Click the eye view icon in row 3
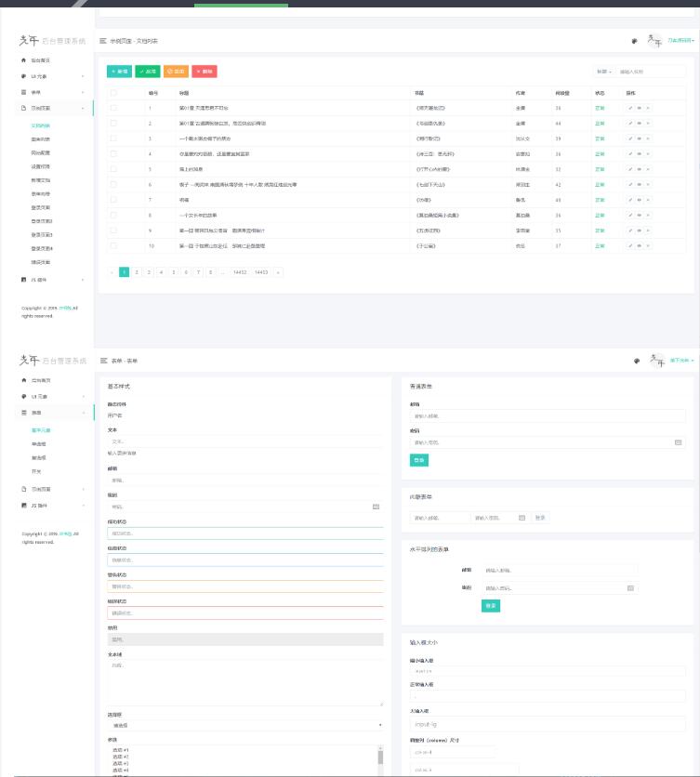This screenshot has height=777, width=700. click(x=639, y=138)
